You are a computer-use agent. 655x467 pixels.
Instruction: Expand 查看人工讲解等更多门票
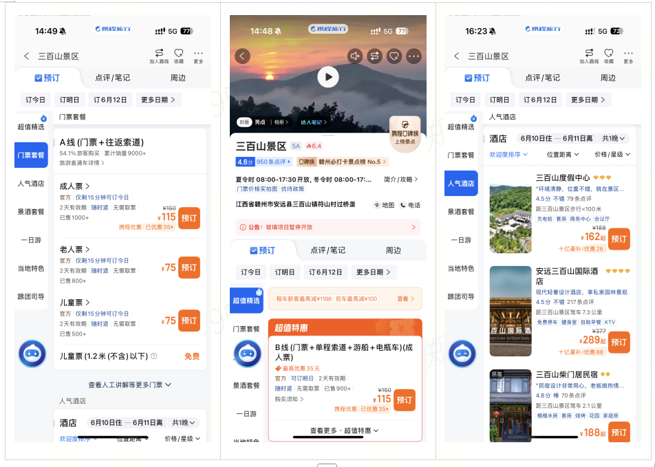click(x=129, y=384)
